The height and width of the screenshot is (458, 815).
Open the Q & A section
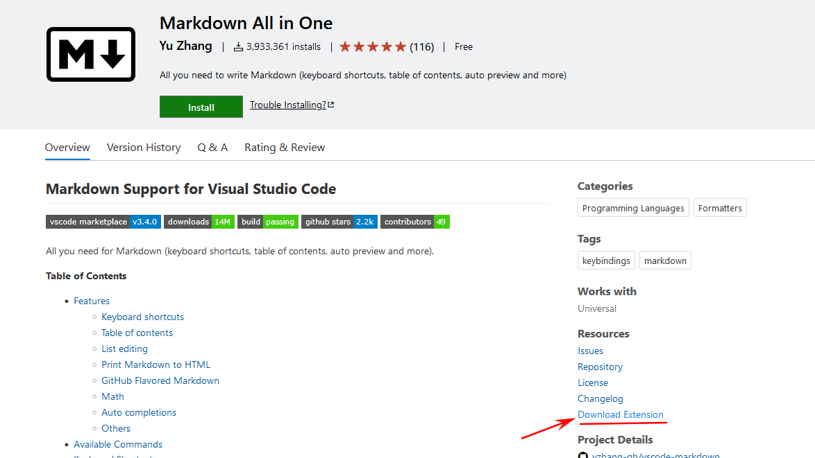[212, 147]
